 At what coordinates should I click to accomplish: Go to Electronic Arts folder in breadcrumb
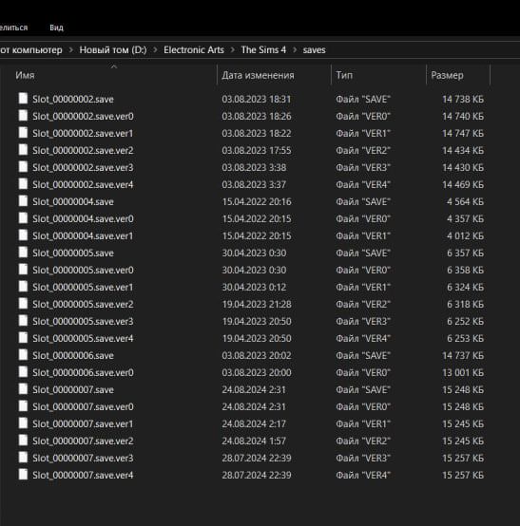[x=194, y=50]
